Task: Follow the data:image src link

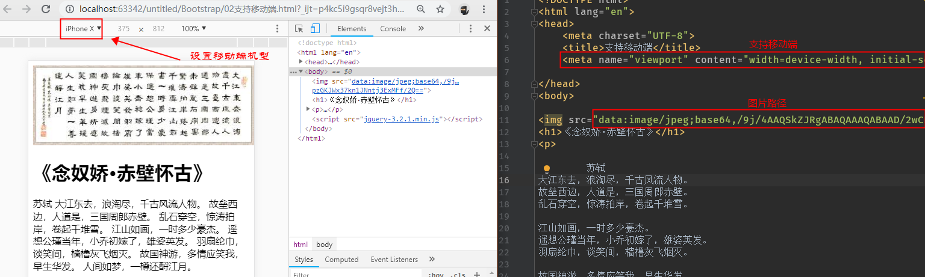Action: click(385, 85)
